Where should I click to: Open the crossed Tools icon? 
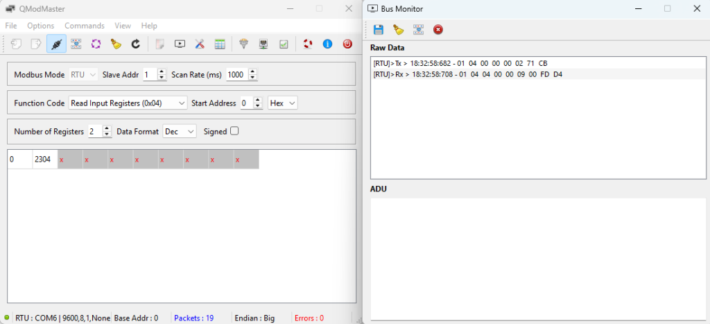(200, 44)
